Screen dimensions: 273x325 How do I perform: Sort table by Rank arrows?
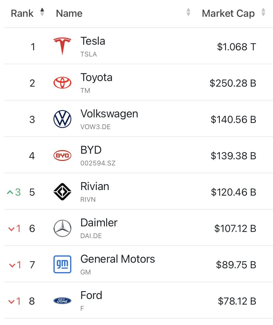[x=42, y=12]
